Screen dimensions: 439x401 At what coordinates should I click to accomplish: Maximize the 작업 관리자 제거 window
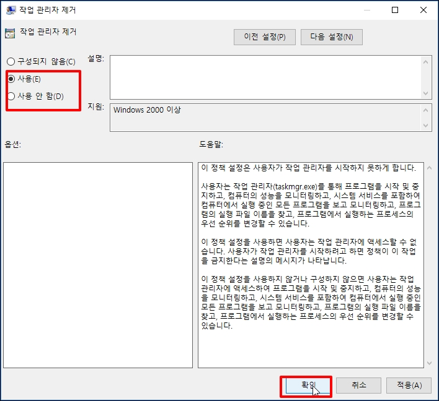click(x=395, y=10)
